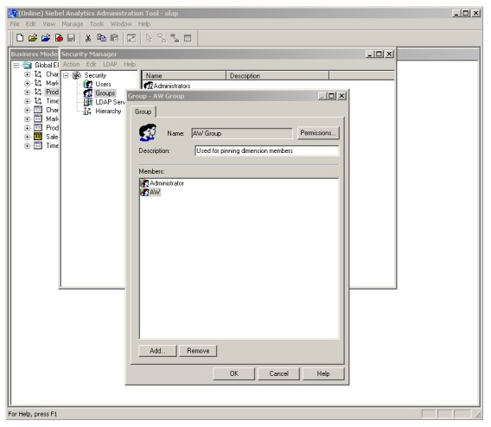This screenshot has width=491, height=427.
Task: Expand the first Mark dimension node
Action: click(x=28, y=83)
